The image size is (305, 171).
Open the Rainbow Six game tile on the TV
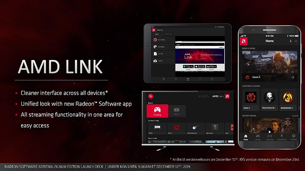[215, 128]
